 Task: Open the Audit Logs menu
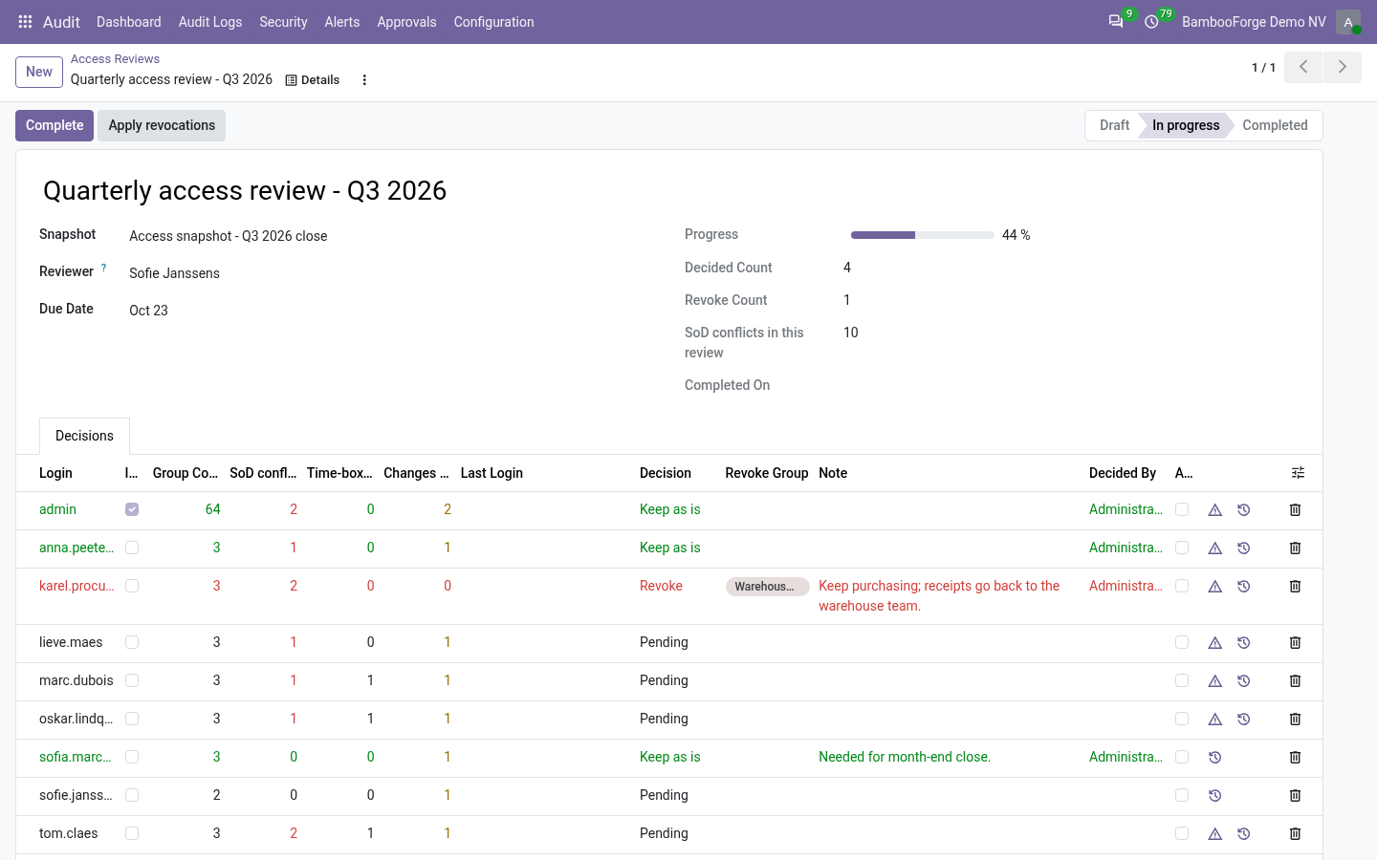coord(210,22)
